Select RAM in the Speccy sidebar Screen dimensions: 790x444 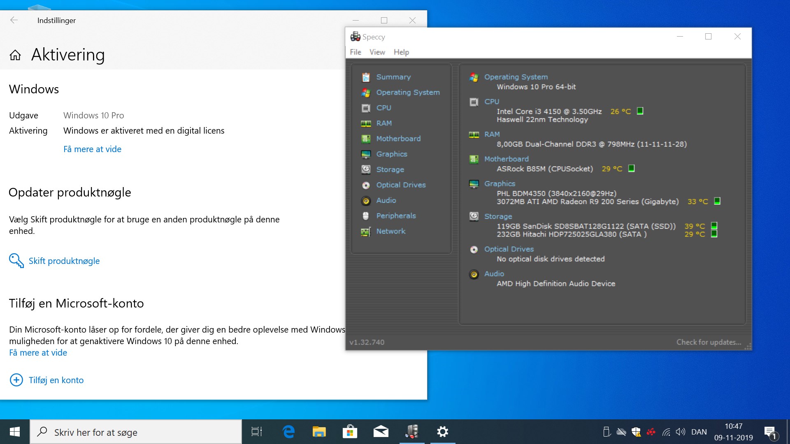click(x=384, y=123)
